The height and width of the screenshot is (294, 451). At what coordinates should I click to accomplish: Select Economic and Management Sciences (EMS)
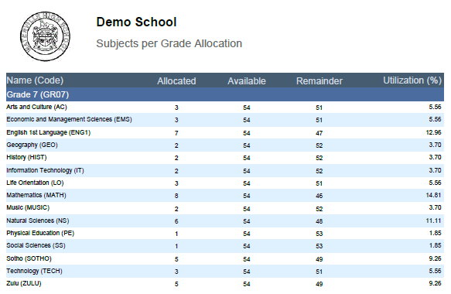point(69,119)
